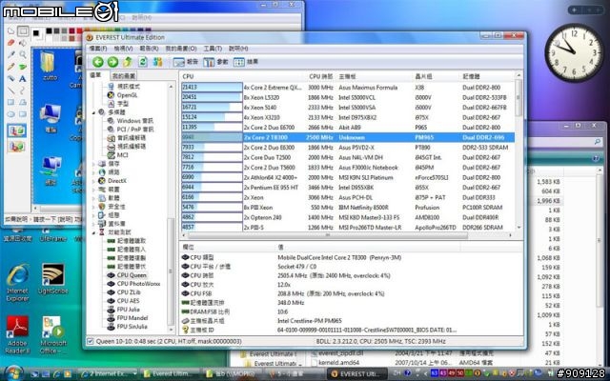Select the Pick color eyedropper in Paint
The width and height of the screenshot is (610, 381).
(x=10, y=54)
